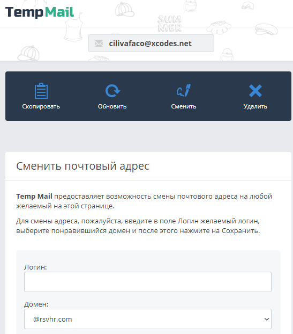Click the bold Temp Mail text in description

34,196
